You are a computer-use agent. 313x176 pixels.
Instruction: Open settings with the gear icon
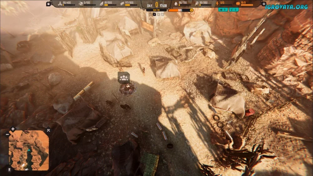click(x=264, y=4)
